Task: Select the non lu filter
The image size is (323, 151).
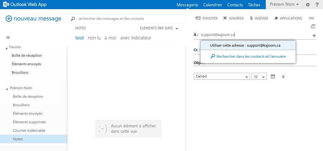Action: (94, 38)
